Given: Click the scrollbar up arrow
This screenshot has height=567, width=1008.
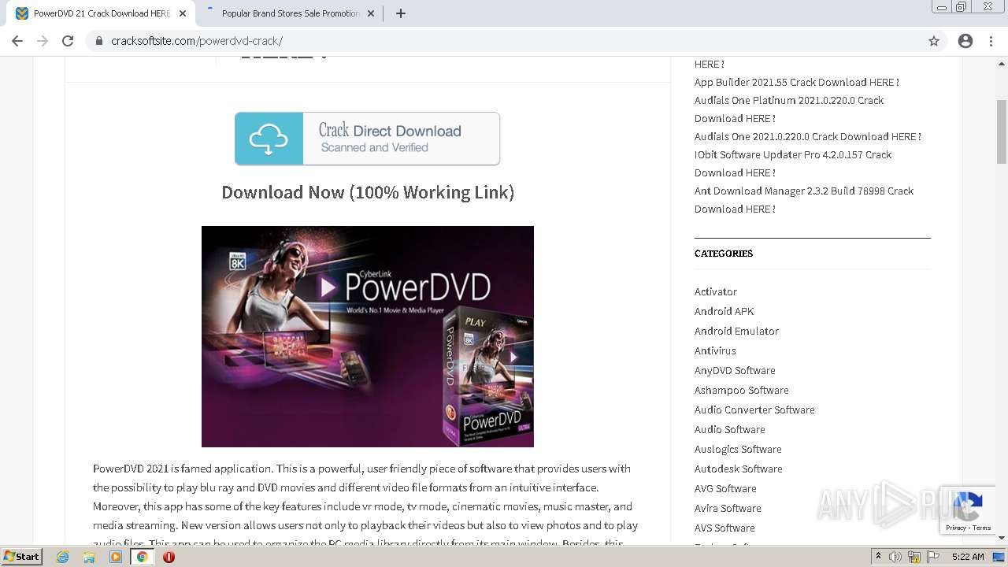Looking at the screenshot, I should point(1002,63).
